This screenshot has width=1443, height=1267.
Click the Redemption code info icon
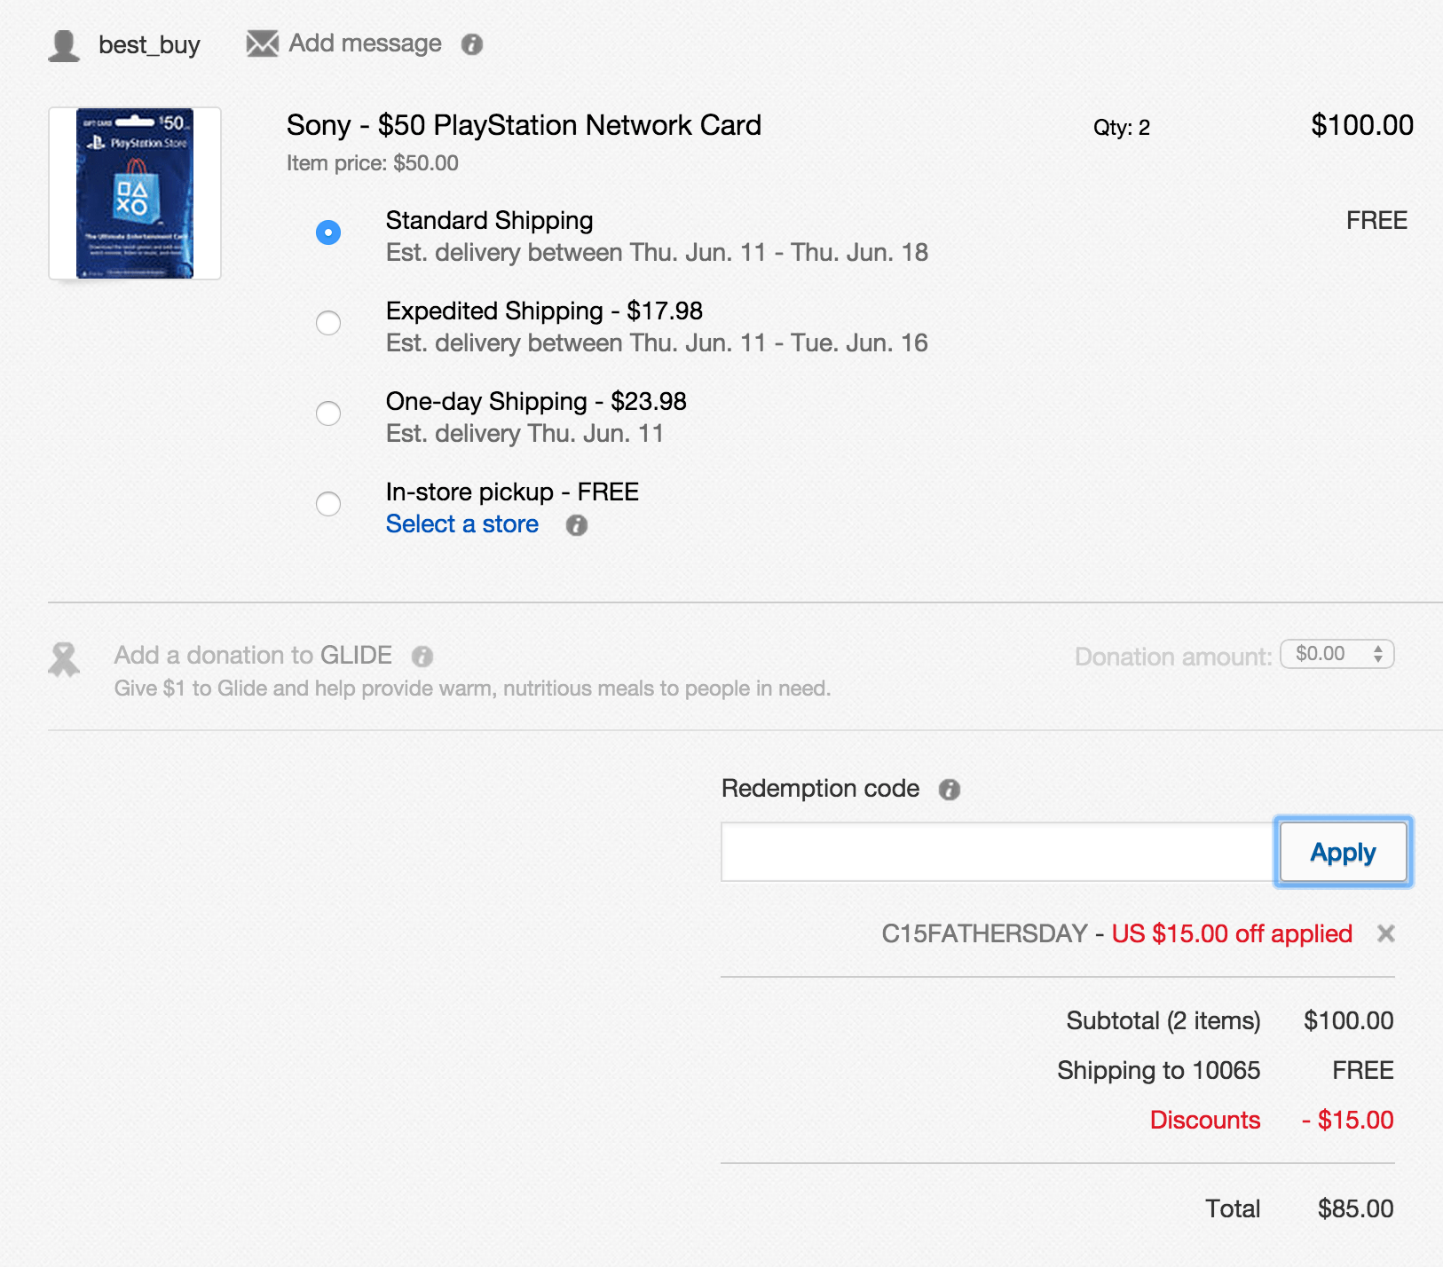coord(950,790)
